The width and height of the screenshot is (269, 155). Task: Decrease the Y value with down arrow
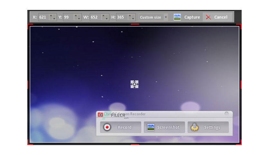[79, 19]
